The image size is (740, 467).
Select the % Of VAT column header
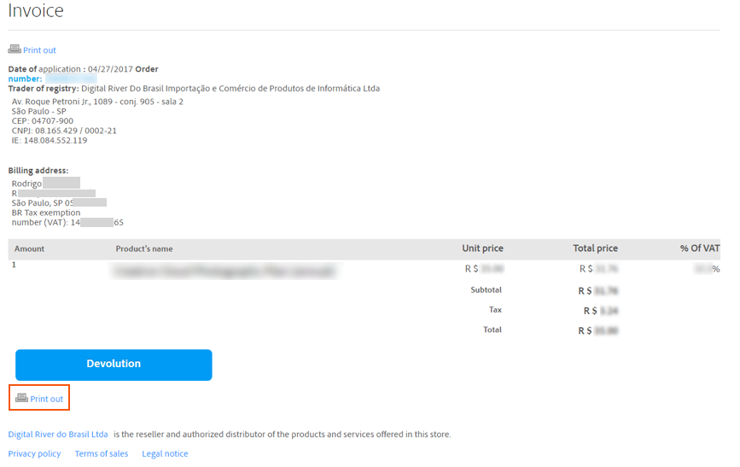pos(700,248)
